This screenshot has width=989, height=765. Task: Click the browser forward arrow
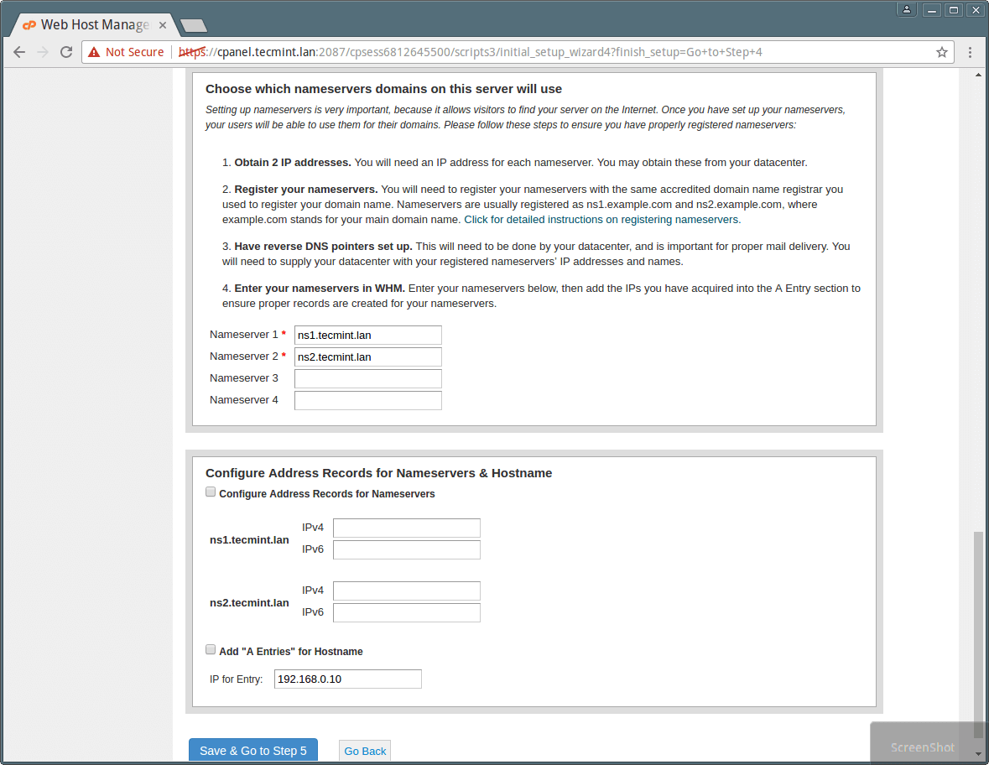point(43,52)
